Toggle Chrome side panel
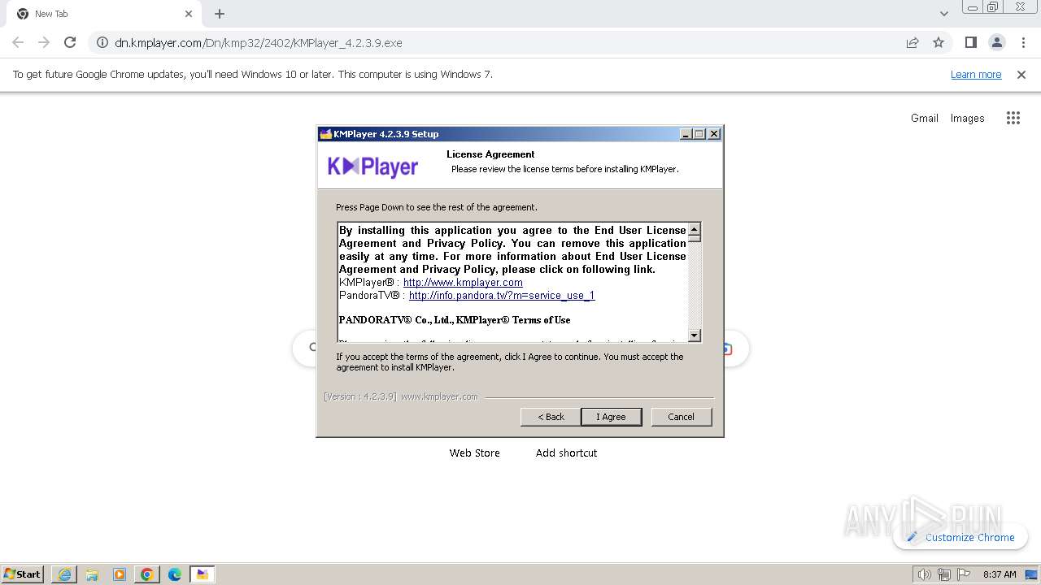 coord(970,42)
